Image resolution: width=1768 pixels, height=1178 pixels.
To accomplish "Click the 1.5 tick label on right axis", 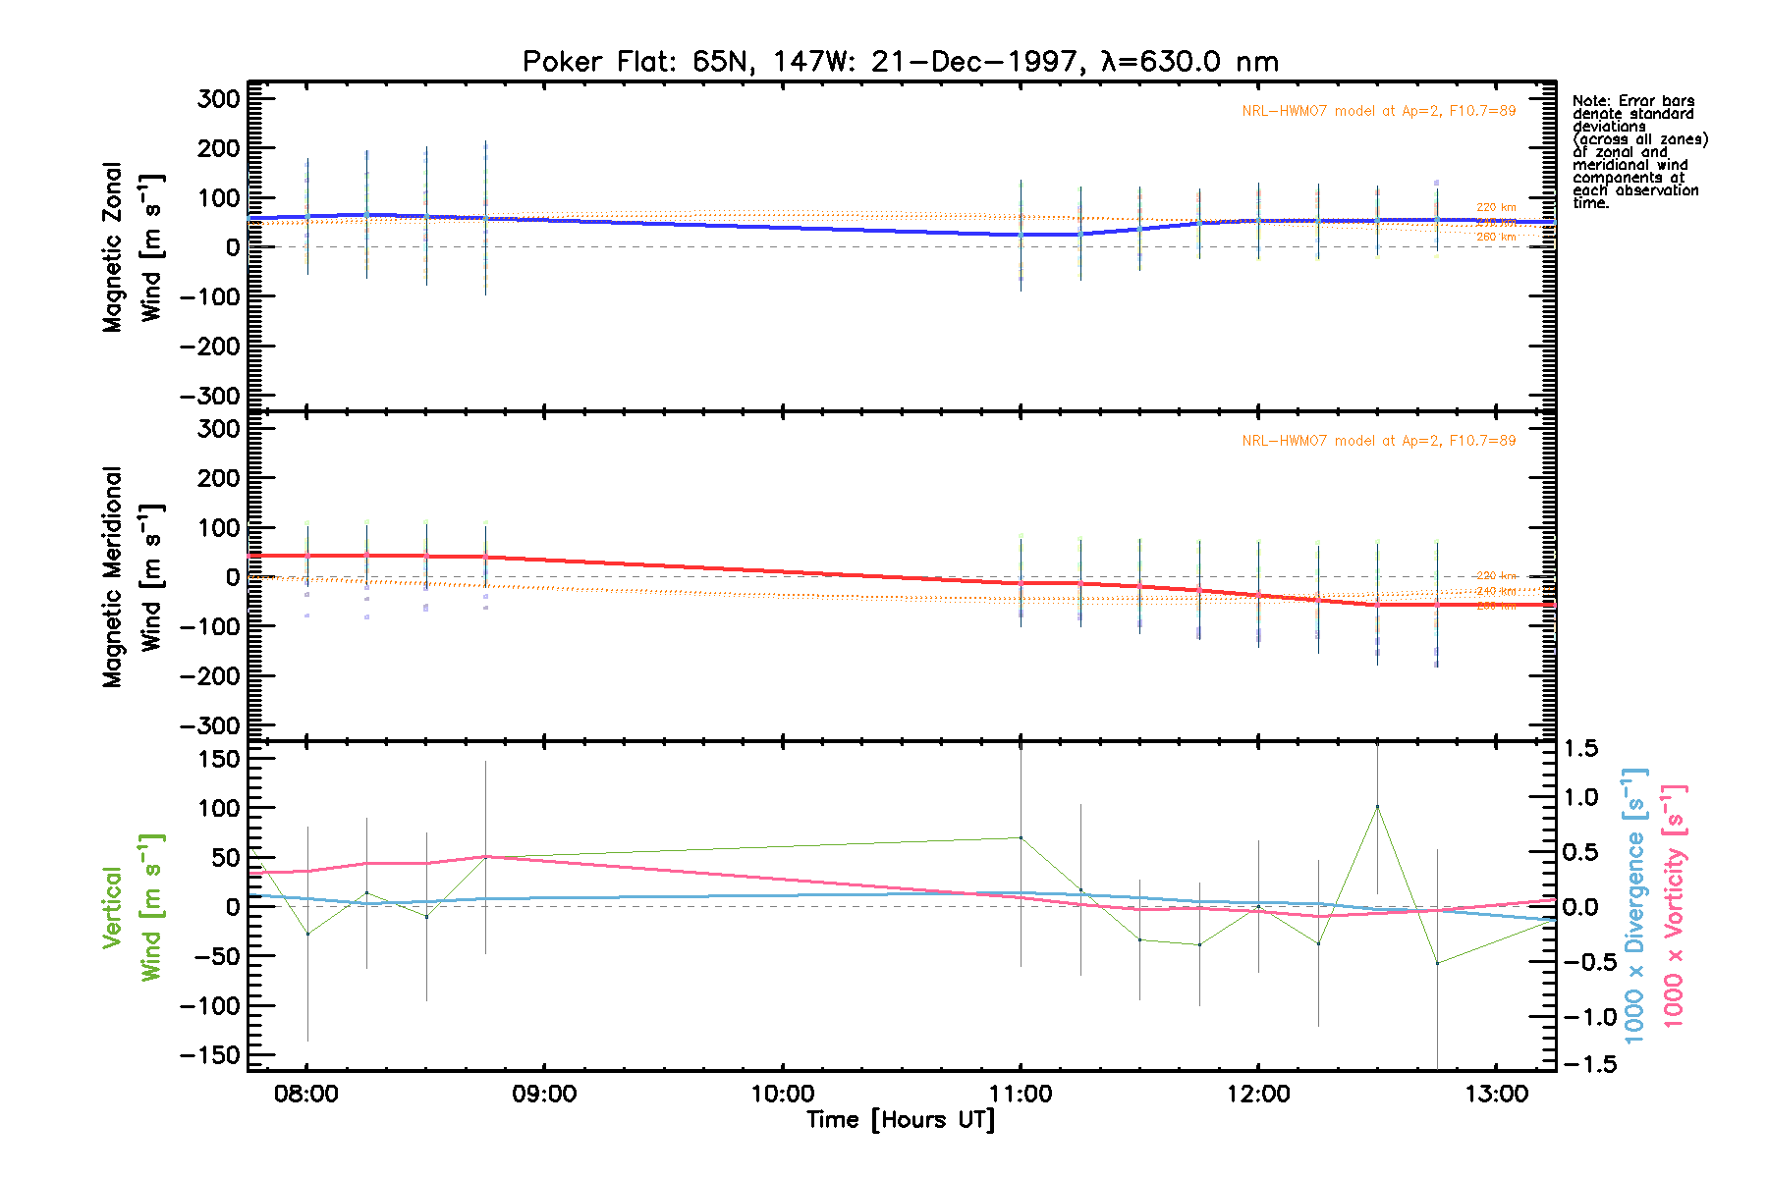I will 1580,749.
